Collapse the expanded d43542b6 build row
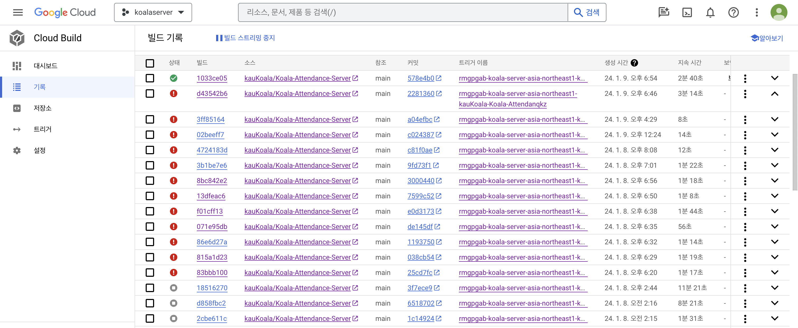The width and height of the screenshot is (798, 328). (775, 94)
